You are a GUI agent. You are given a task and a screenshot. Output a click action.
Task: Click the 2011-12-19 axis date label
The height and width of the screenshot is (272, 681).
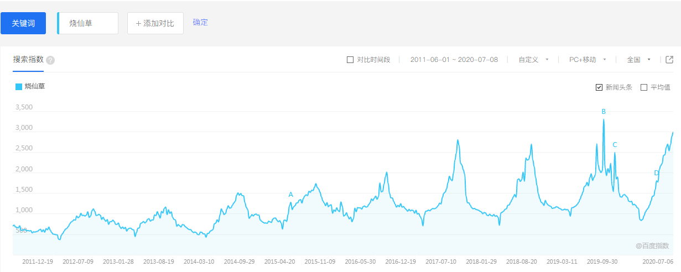point(38,261)
